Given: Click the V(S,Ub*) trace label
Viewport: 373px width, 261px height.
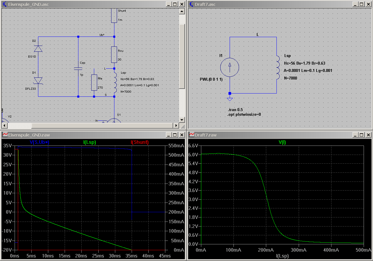Looking at the screenshot, I should 39,142.
